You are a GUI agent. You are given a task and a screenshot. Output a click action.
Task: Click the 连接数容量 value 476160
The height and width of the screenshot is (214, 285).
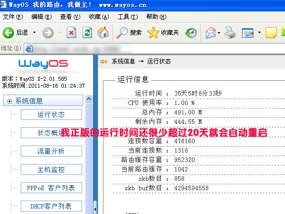coord(184,141)
